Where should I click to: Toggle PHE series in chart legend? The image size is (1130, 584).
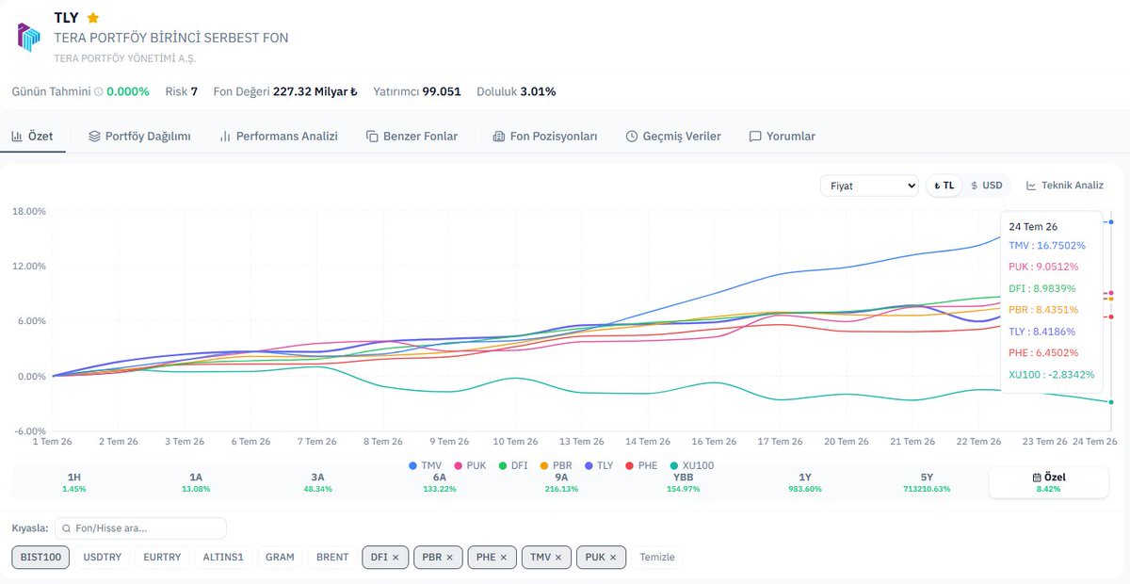coord(641,465)
